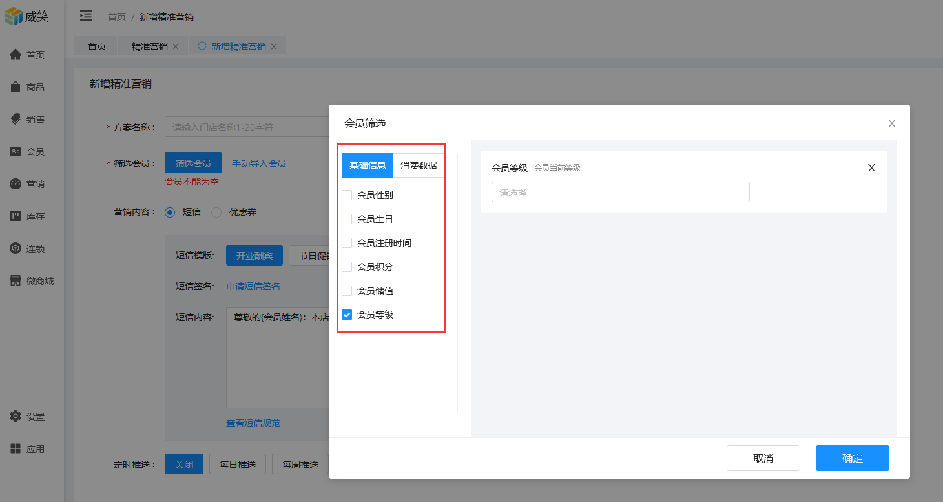Select the 短信 radio button

click(170, 212)
